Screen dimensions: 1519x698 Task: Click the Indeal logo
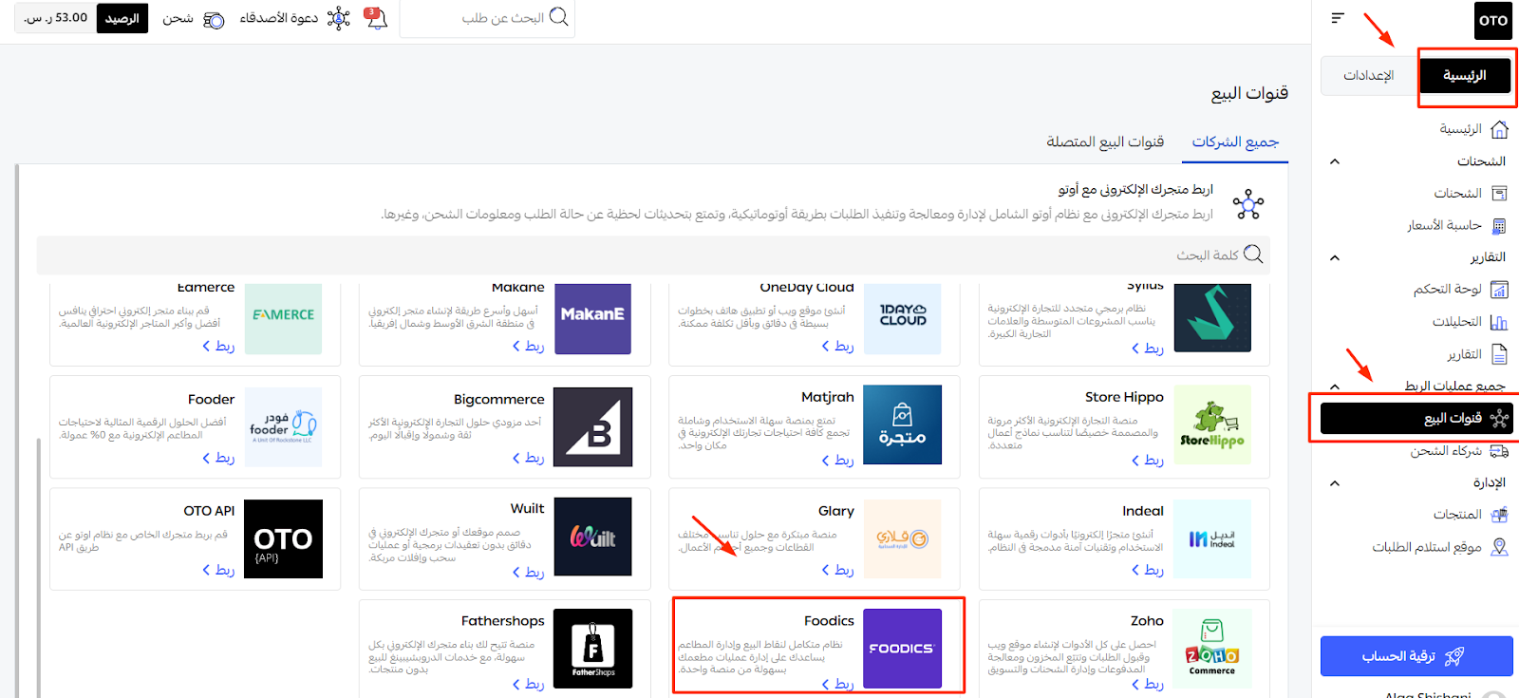(1212, 538)
